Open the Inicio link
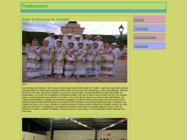The image size is (187, 140). 139,19
